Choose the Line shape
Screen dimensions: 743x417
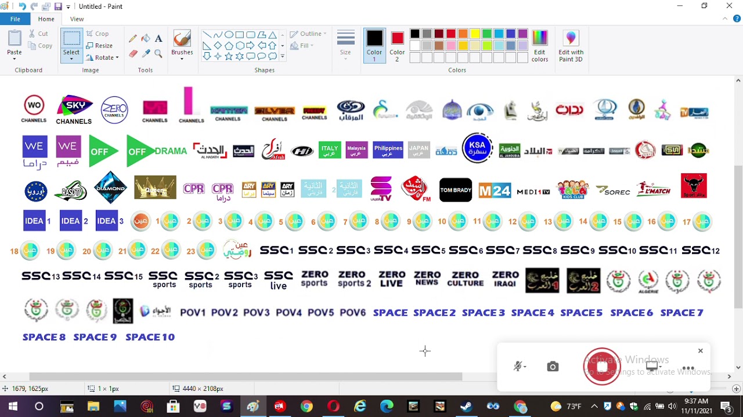point(207,34)
